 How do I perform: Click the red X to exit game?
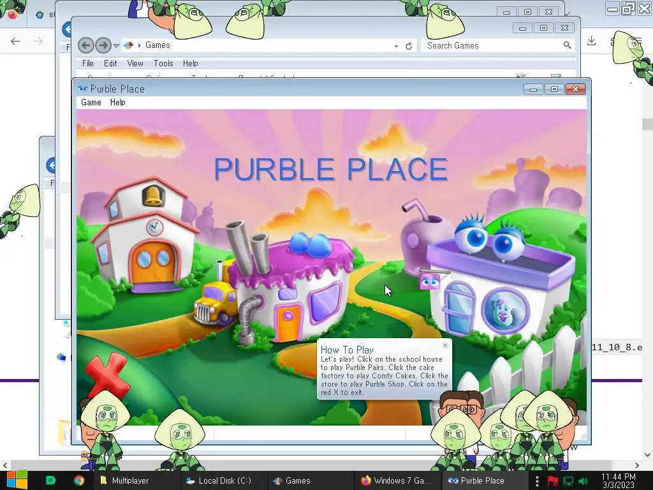point(108,375)
